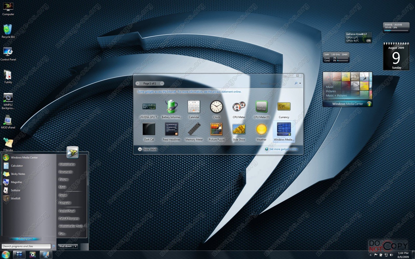Screen dimensions: 415x259
Task: Select the Slide Show gadget icon
Action: point(239,132)
